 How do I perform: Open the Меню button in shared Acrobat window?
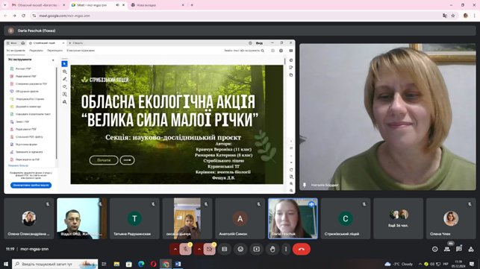click(12, 43)
